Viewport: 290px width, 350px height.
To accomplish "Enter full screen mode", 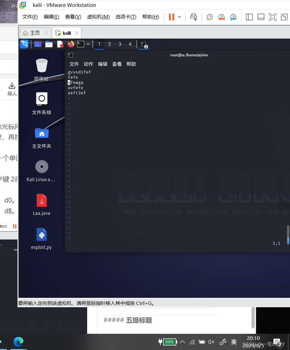I will click(273, 17).
